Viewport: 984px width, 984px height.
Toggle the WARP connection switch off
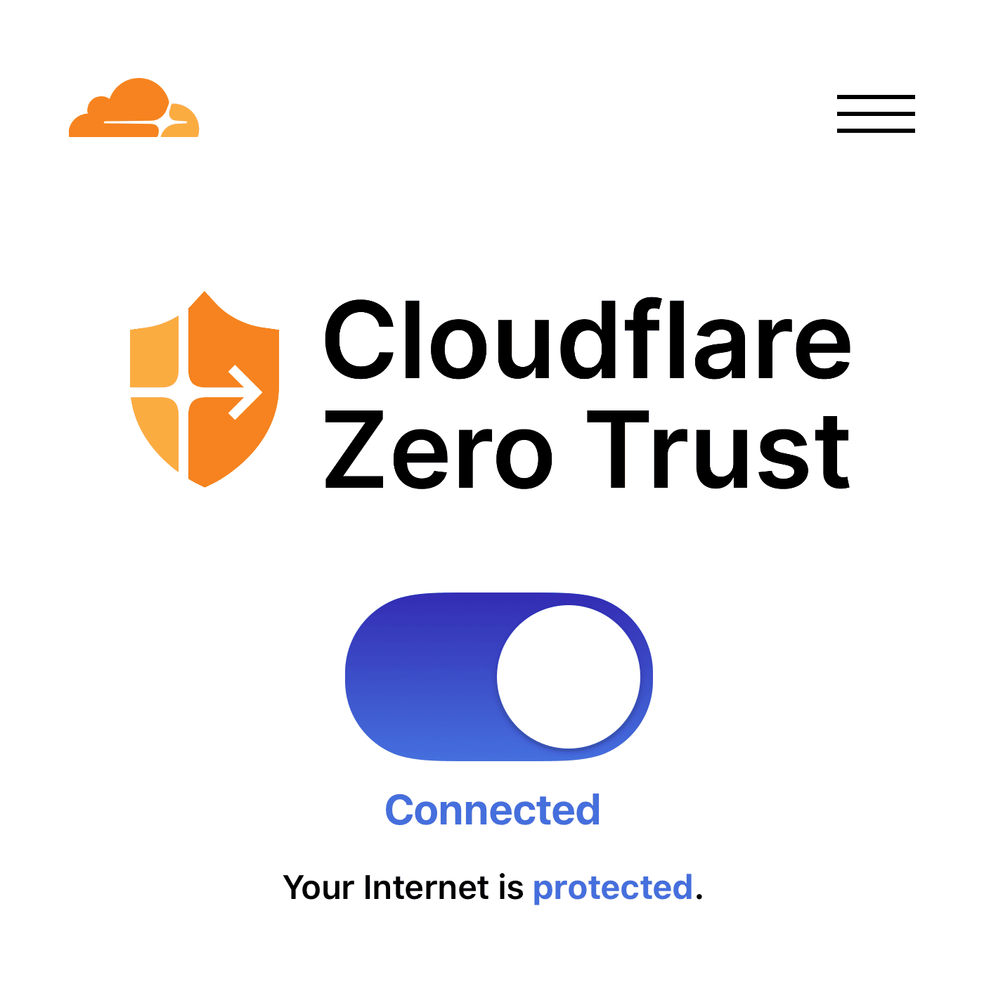pyautogui.click(x=499, y=677)
